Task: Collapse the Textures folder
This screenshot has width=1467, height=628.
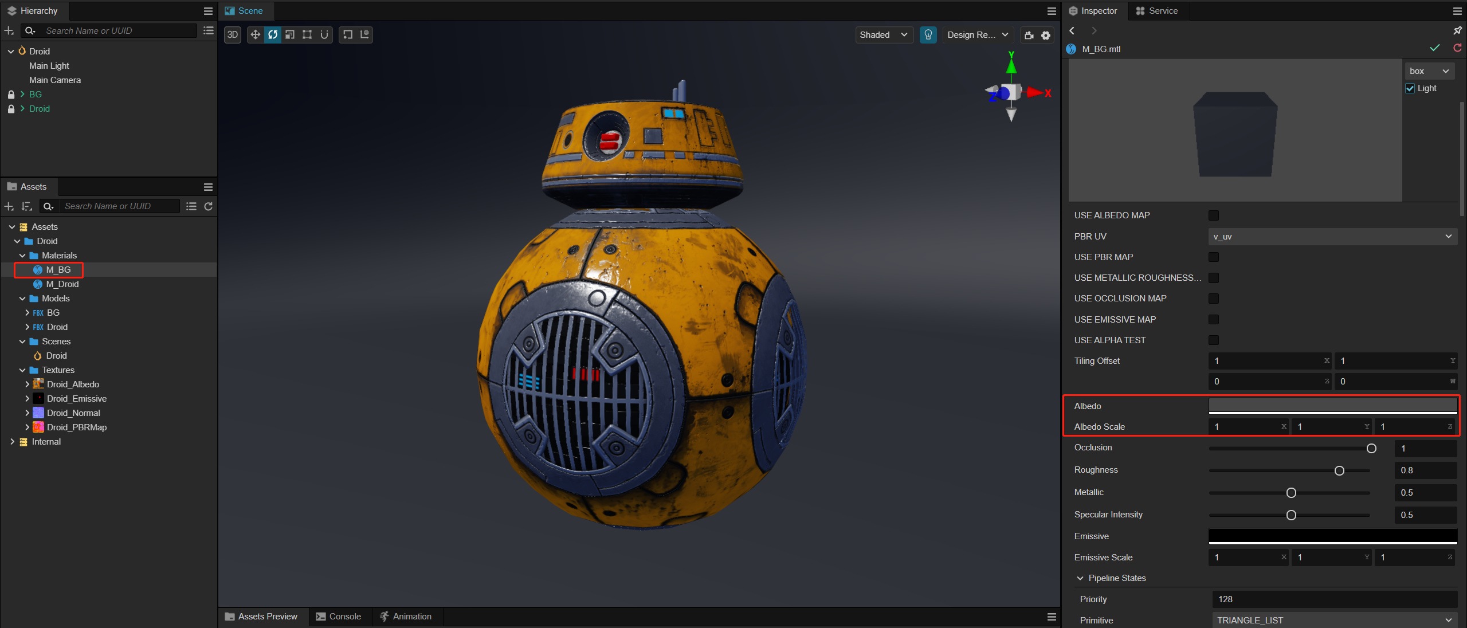Action: pyautogui.click(x=22, y=370)
